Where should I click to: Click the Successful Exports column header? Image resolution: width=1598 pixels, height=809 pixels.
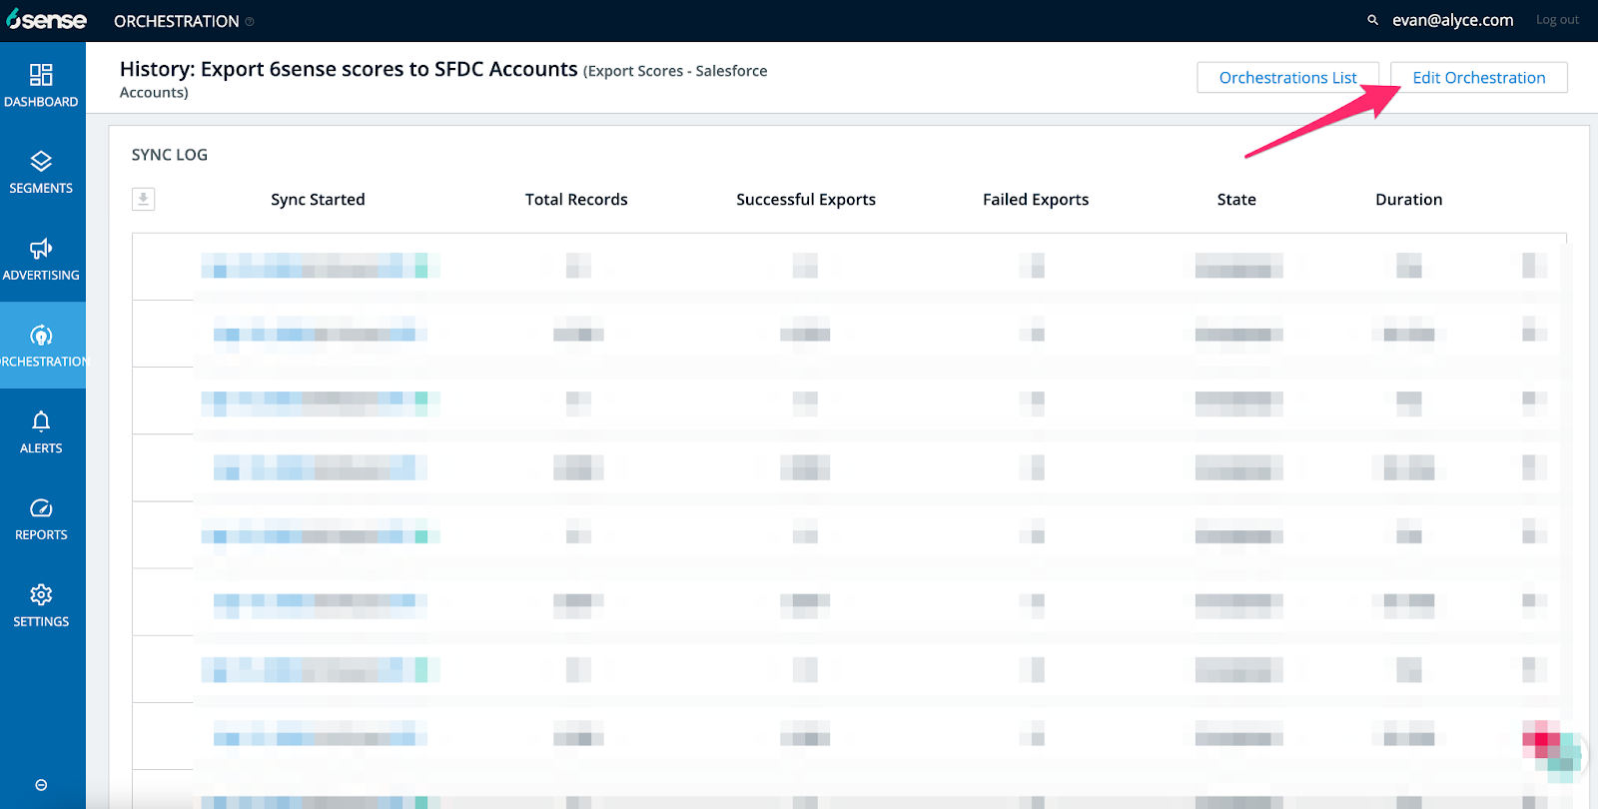click(x=806, y=200)
